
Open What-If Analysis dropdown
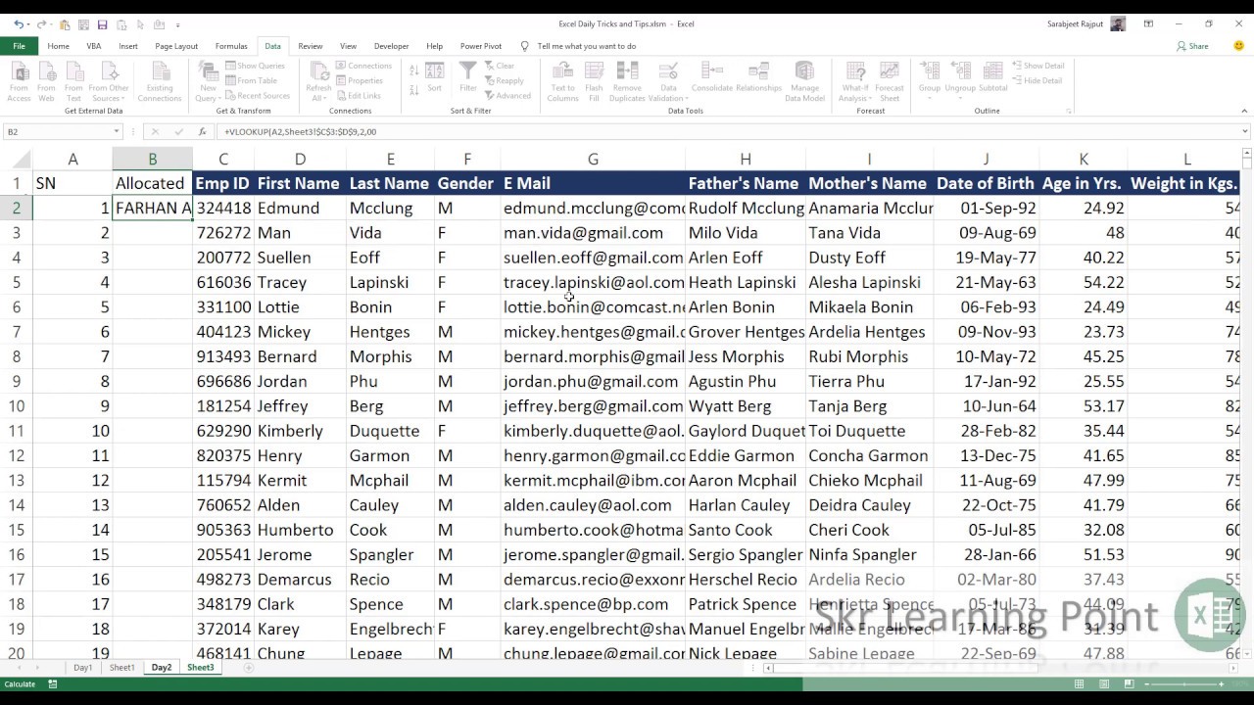pos(854,81)
